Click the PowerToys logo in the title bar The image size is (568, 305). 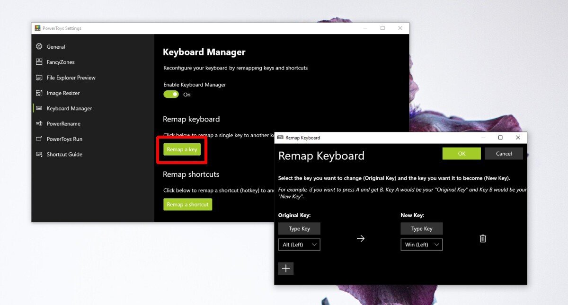(x=37, y=28)
